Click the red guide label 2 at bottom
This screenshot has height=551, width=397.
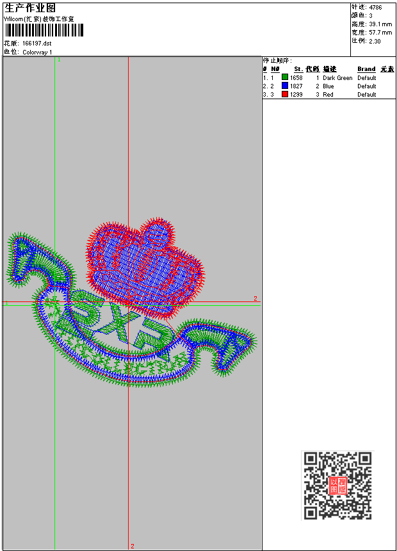[x=132, y=546]
